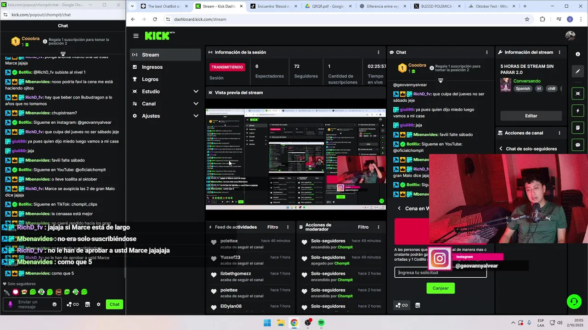Click the purple microphone icon in message box
This screenshot has width=588, height=330.
pos(10,304)
